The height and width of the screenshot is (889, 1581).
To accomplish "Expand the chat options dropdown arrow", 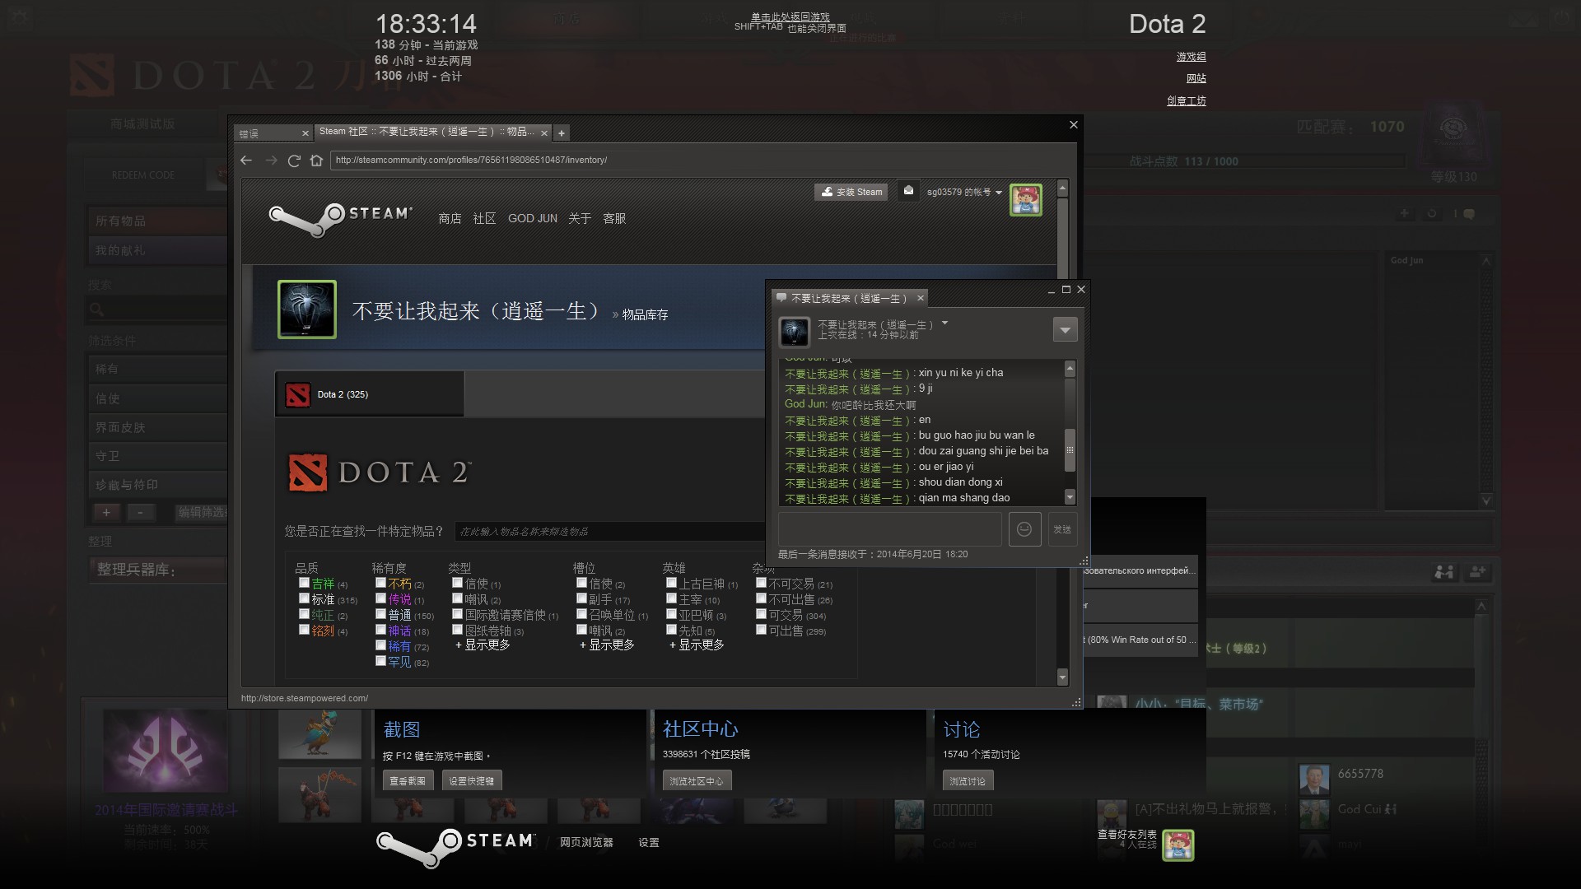I will (1065, 330).
